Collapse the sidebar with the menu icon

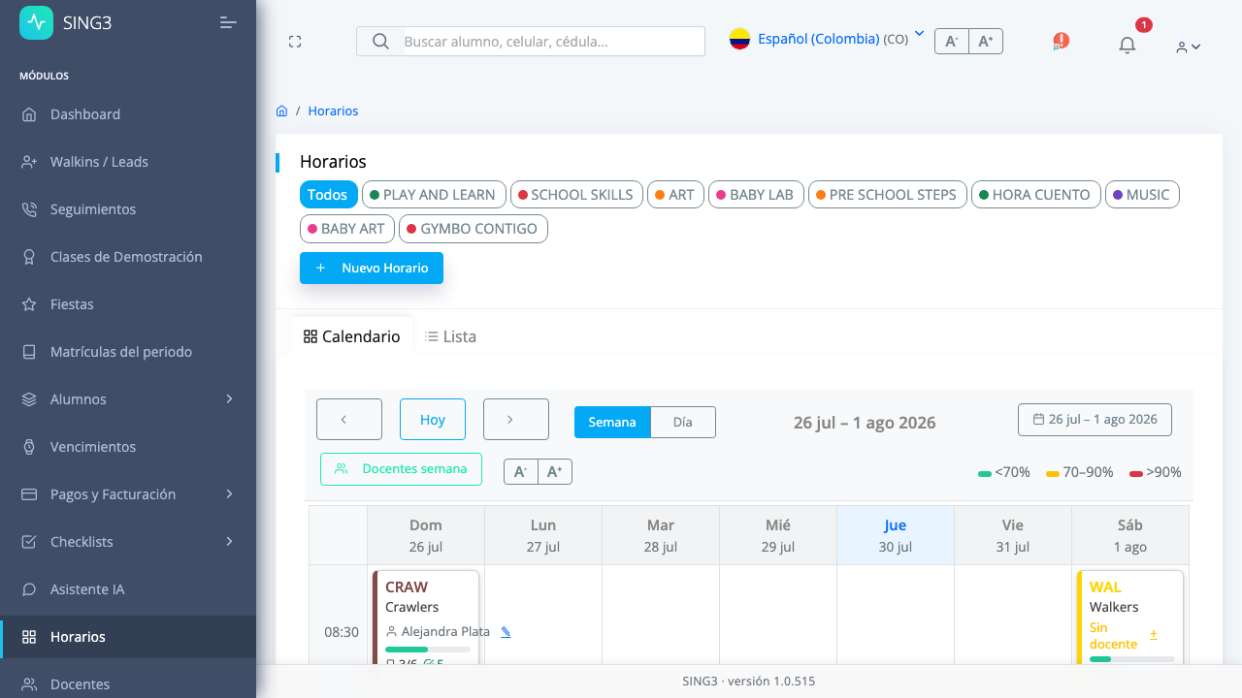pyautogui.click(x=228, y=22)
